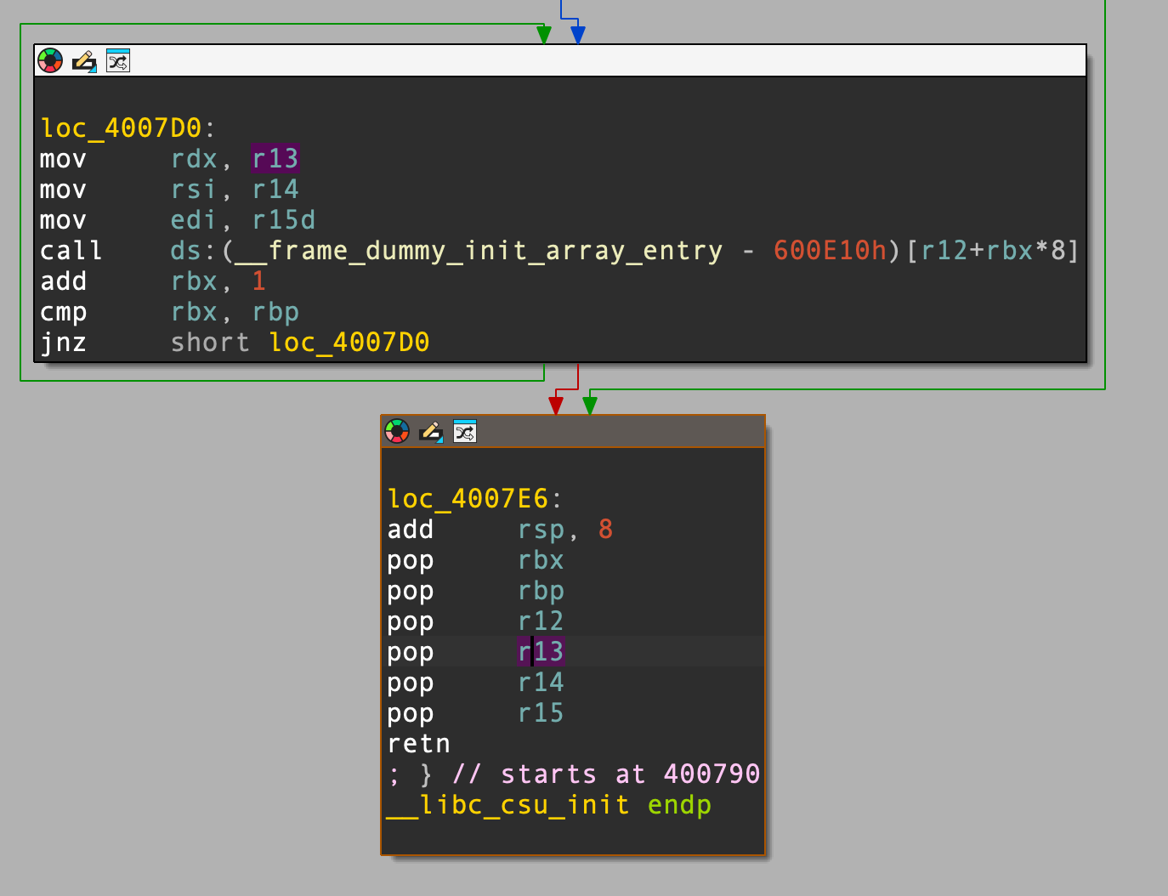Click the title bar of loc_4007E6 block
The width and height of the screenshot is (1168, 896).
[573, 431]
